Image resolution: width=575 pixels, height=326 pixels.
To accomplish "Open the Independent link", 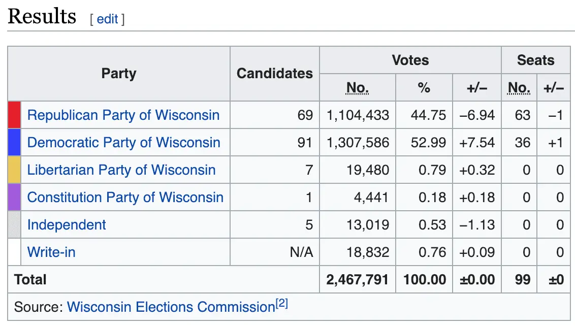I will (67, 225).
